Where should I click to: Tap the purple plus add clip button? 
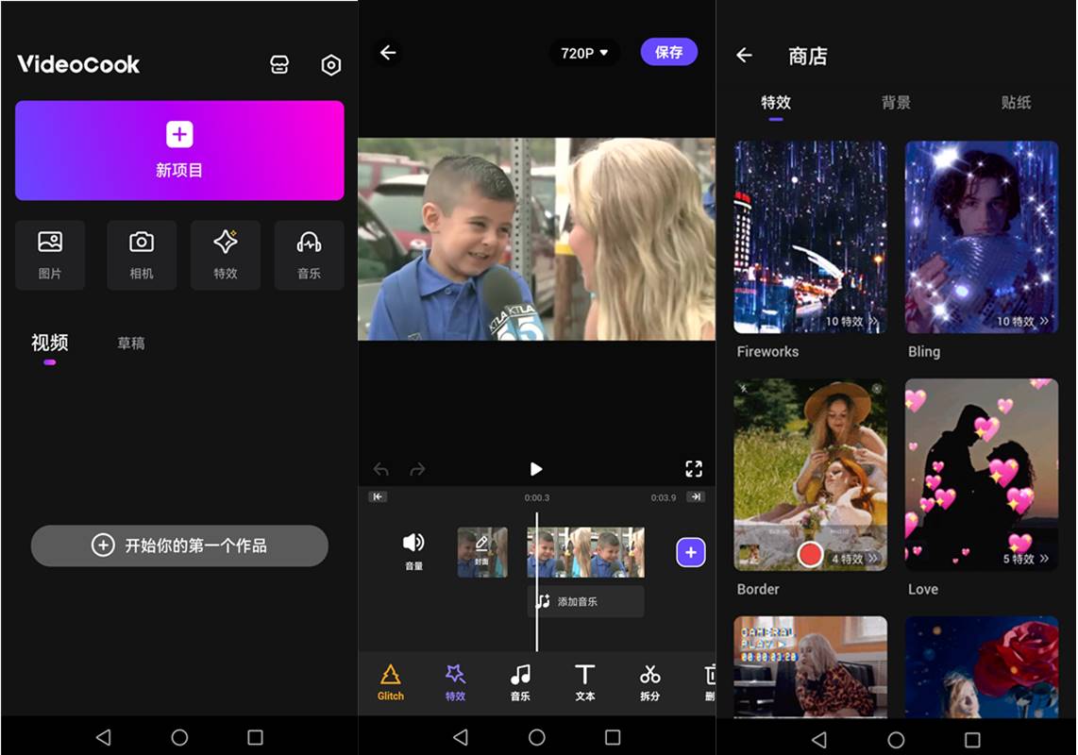click(x=691, y=553)
